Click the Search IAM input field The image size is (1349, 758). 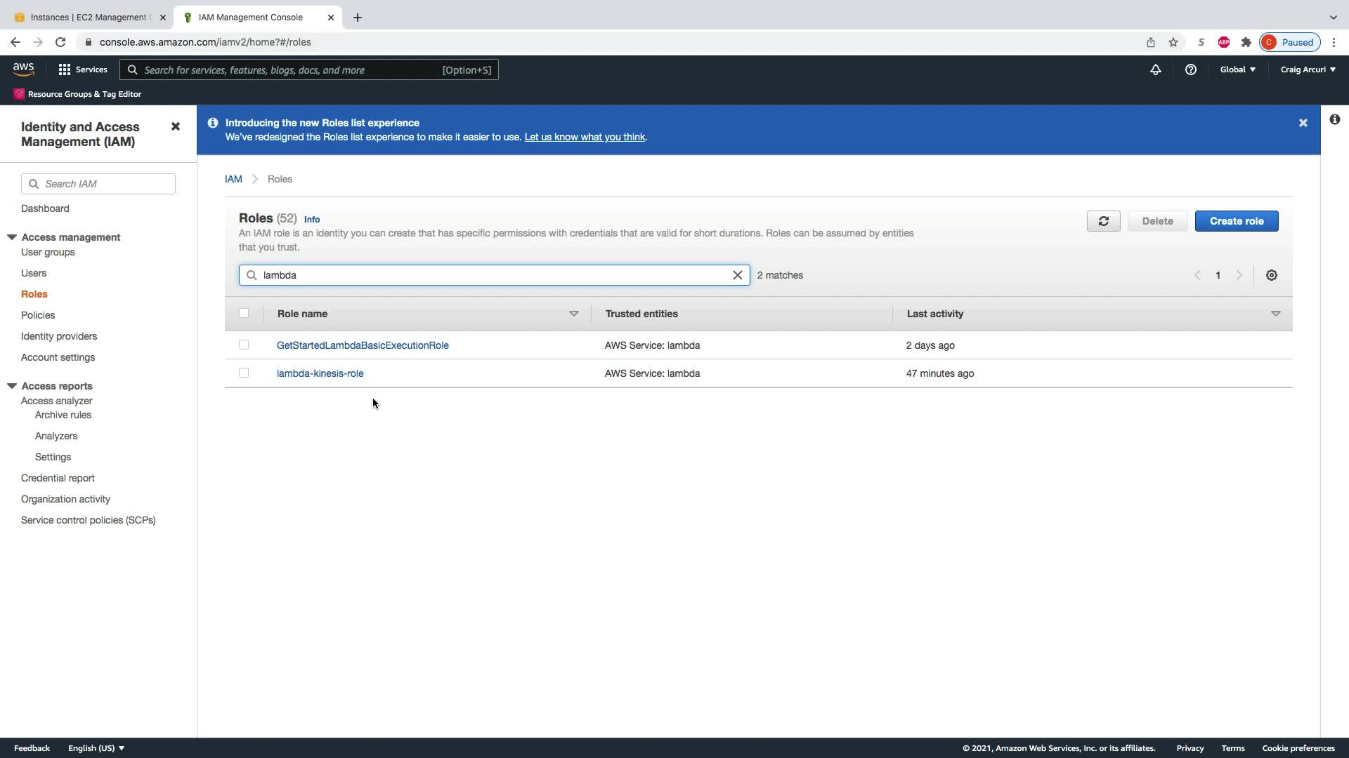pyautogui.click(x=105, y=184)
